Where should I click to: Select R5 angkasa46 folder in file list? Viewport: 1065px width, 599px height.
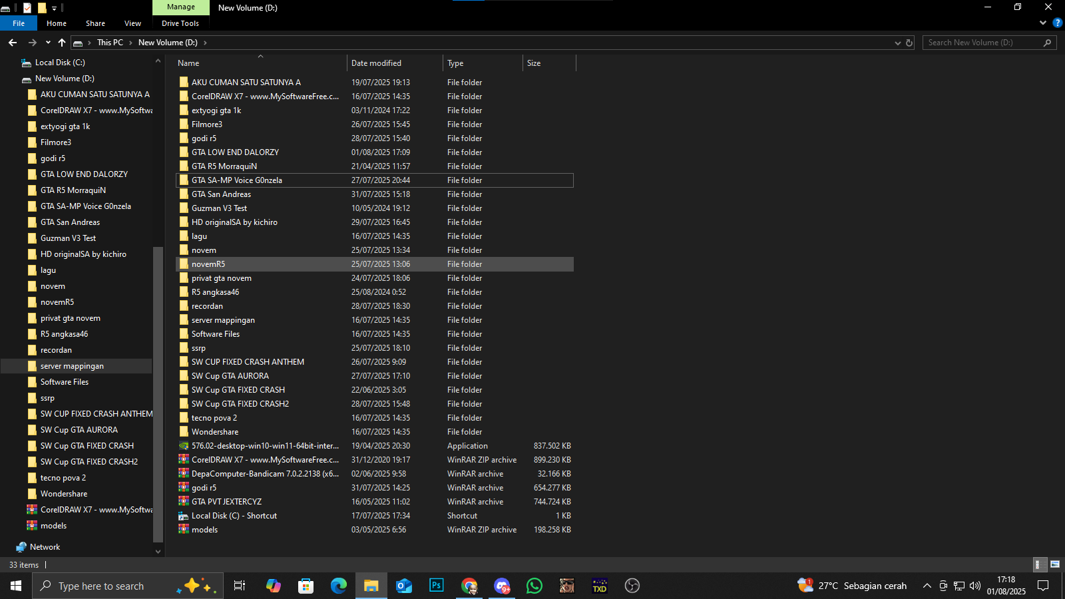pyautogui.click(x=215, y=292)
